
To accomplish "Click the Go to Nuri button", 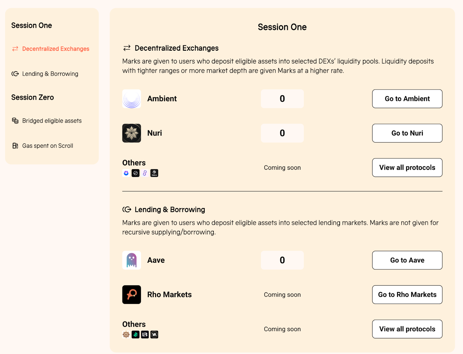I will pos(407,133).
